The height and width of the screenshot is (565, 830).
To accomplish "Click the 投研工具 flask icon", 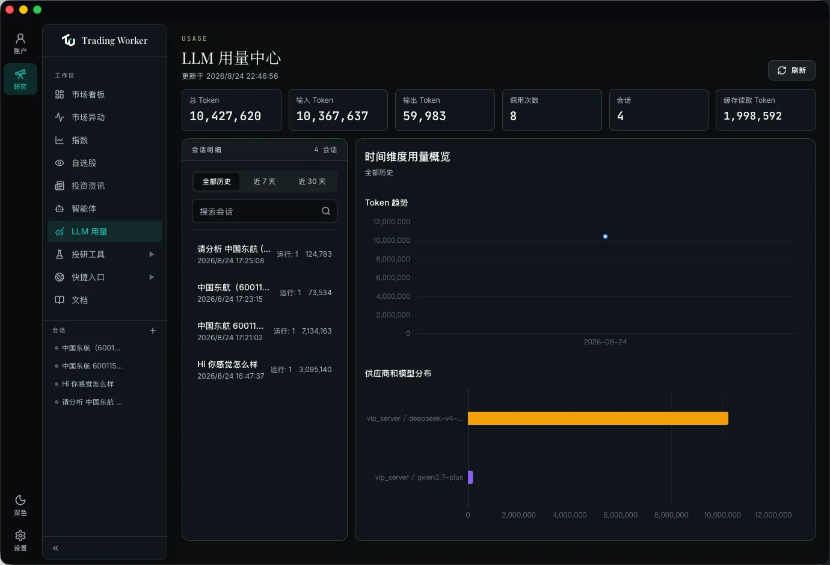I will coord(60,254).
